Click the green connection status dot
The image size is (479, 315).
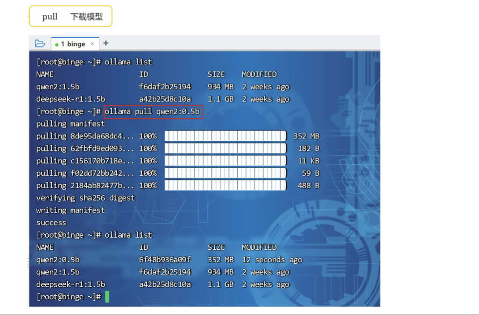pos(56,45)
